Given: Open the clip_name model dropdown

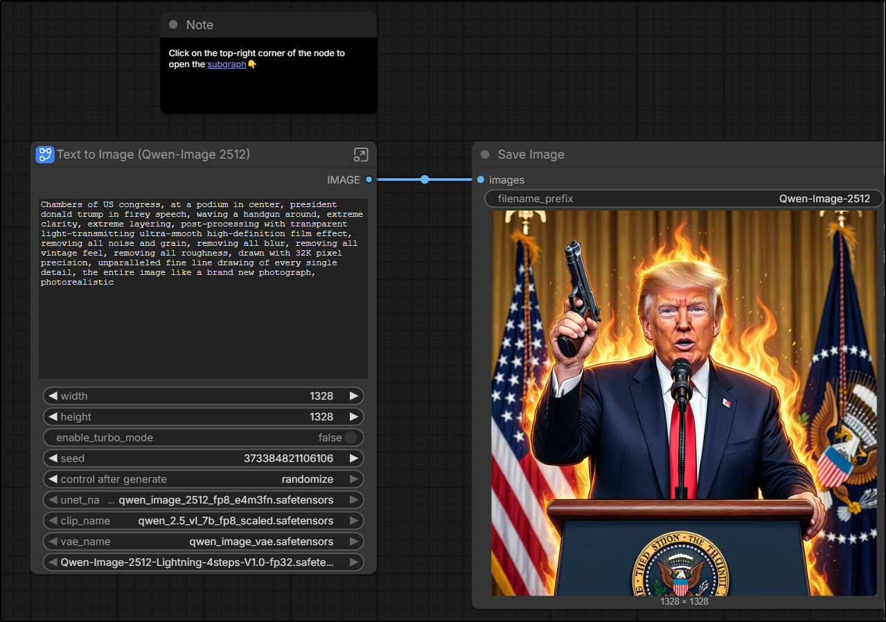Looking at the screenshot, I should (203, 521).
